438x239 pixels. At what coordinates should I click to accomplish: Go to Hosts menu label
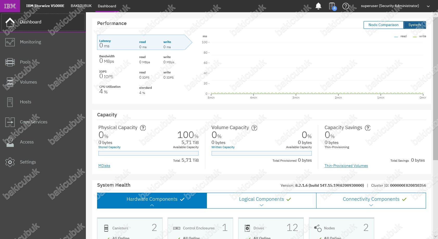[x=26, y=102]
